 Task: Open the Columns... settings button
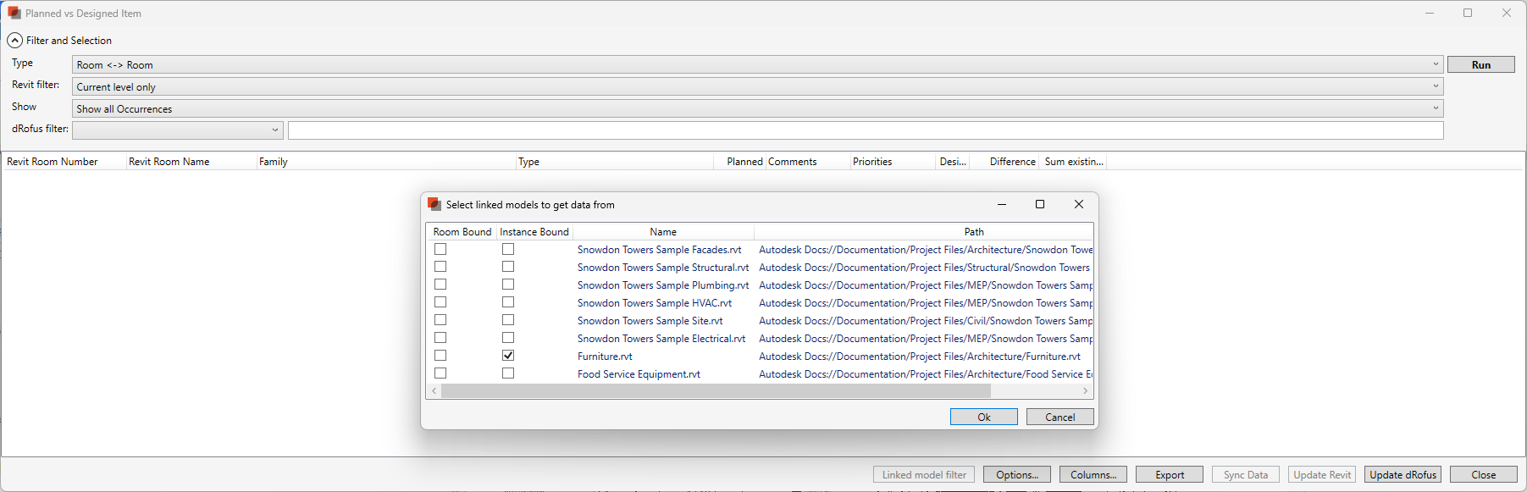click(x=1093, y=475)
